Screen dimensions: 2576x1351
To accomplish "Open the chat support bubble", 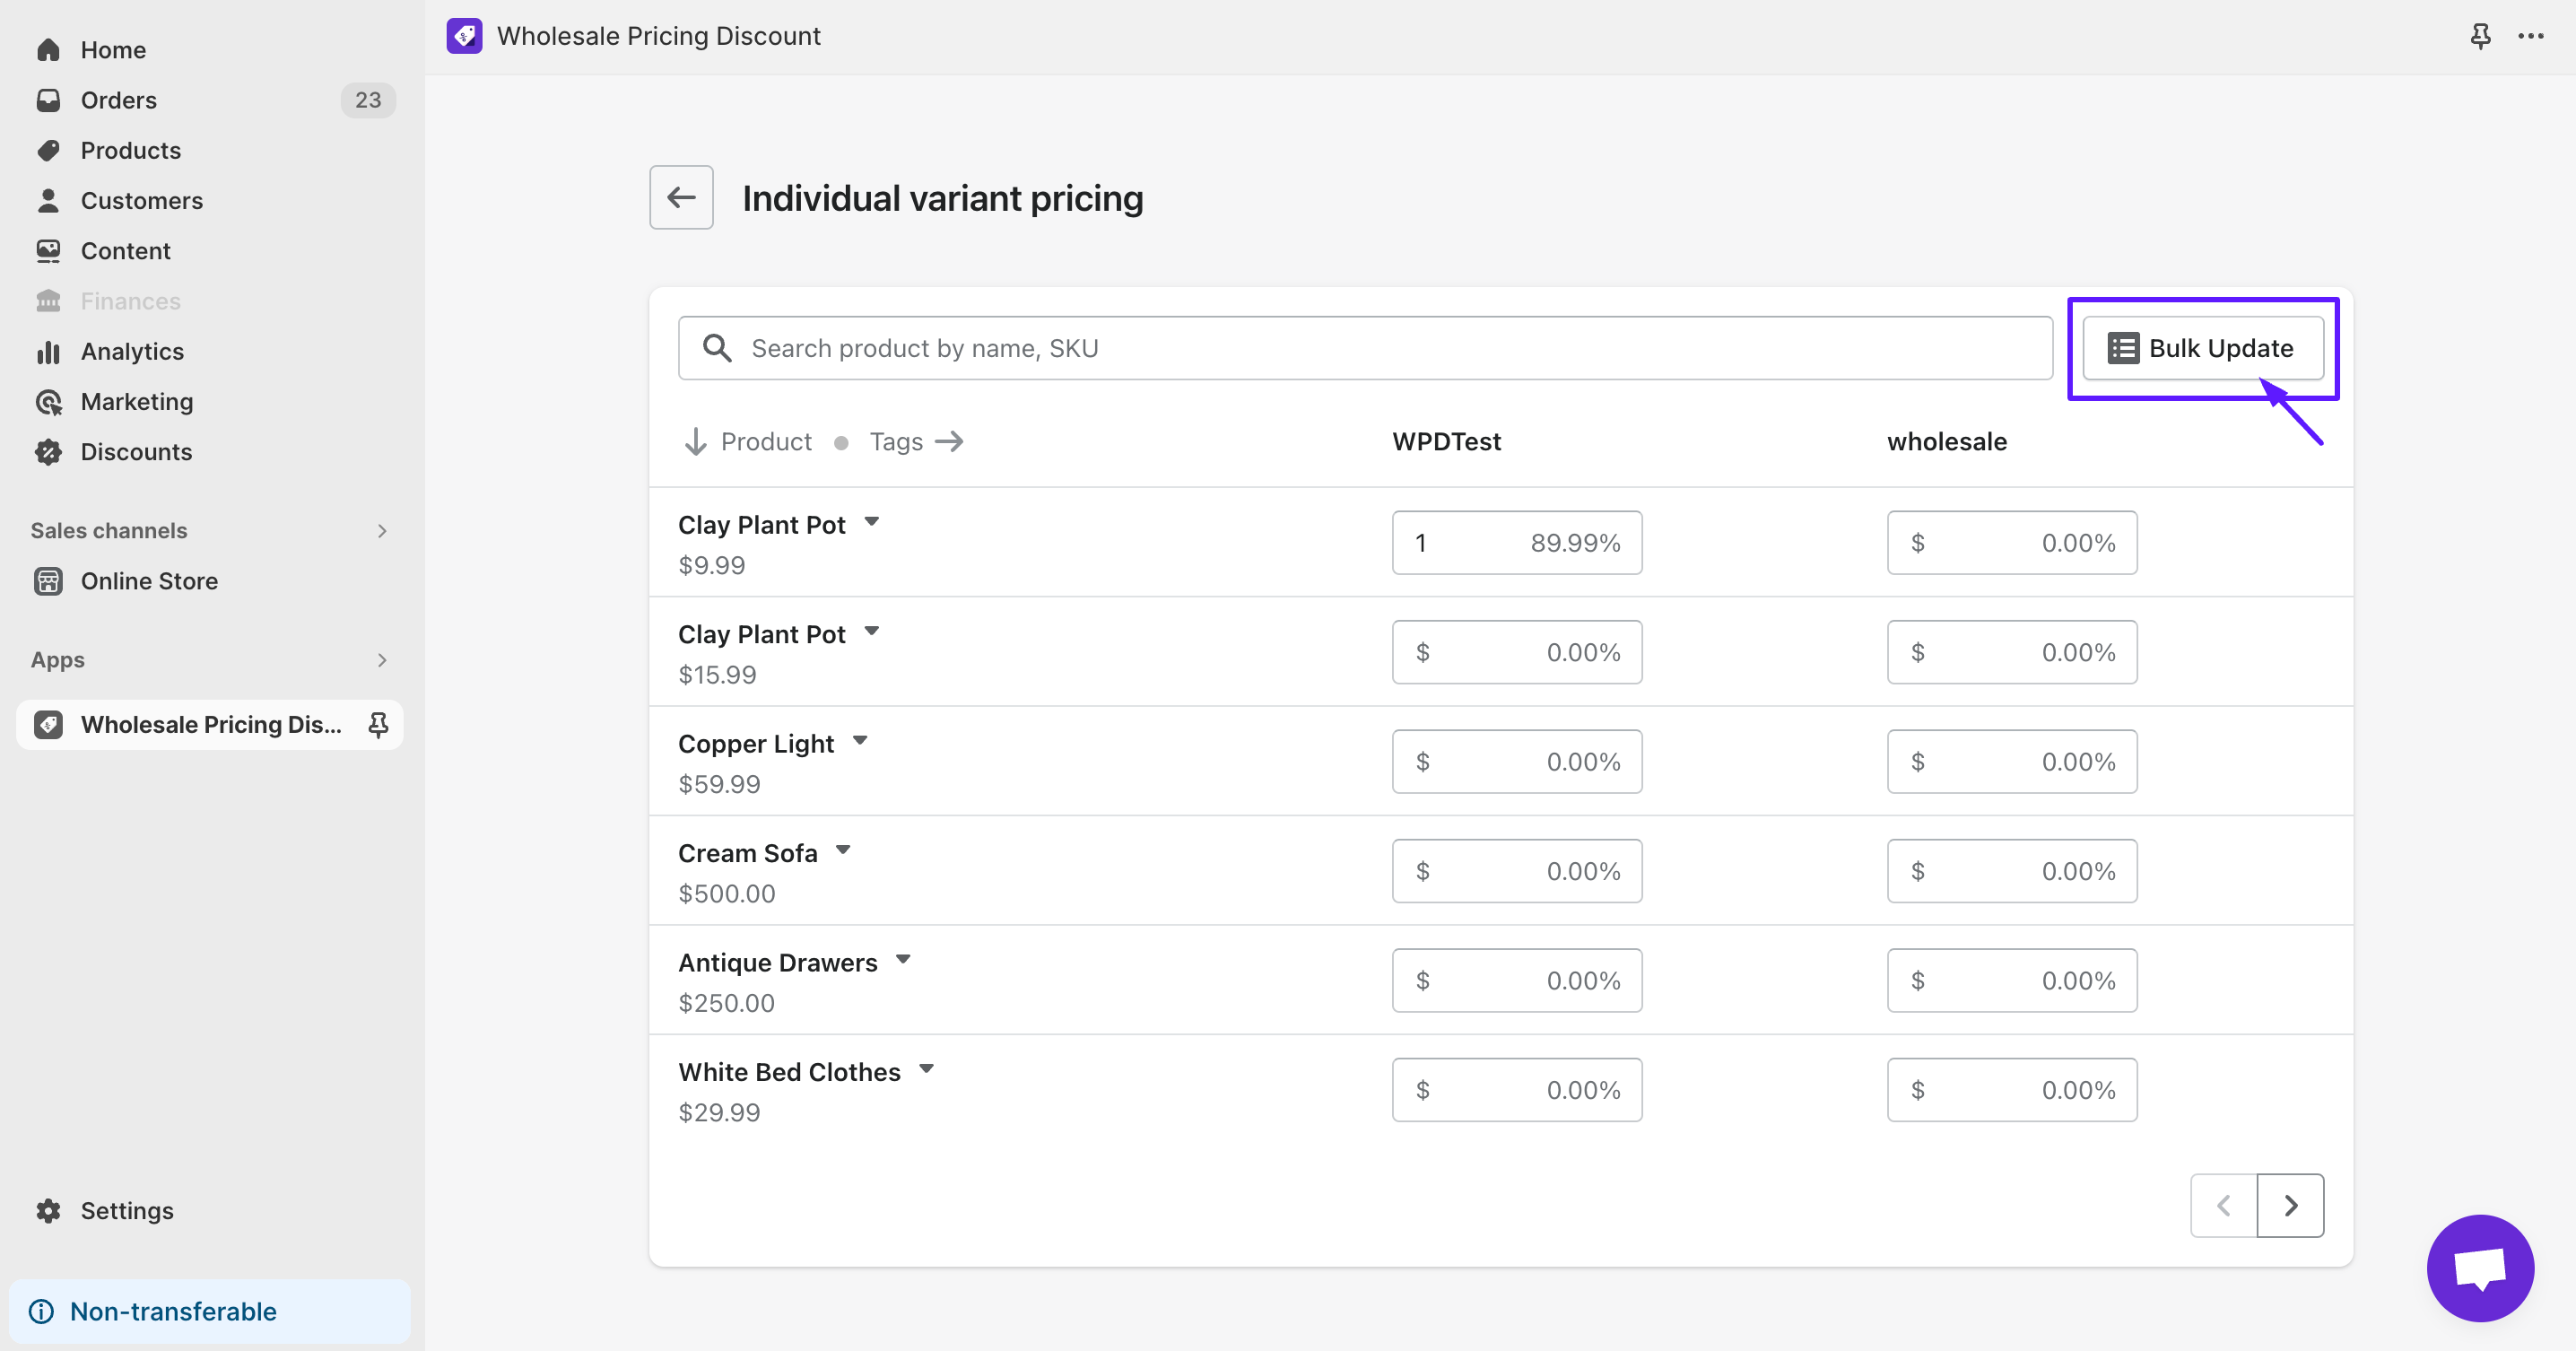I will (2480, 1268).
